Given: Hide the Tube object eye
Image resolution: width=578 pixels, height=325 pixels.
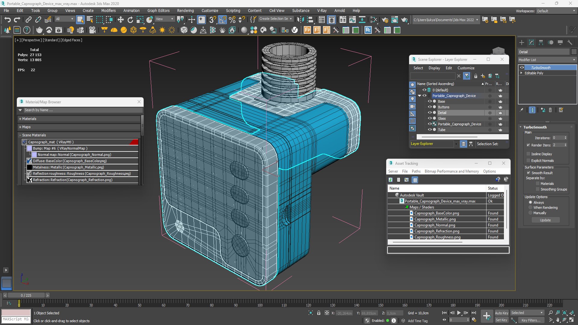Looking at the screenshot, I should pyautogui.click(x=430, y=130).
